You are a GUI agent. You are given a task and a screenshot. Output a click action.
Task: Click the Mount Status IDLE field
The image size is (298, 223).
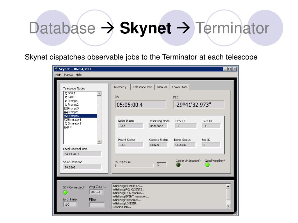(131, 145)
